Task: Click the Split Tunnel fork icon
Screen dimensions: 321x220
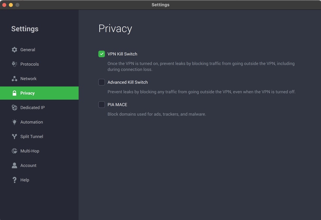Action: point(14,137)
